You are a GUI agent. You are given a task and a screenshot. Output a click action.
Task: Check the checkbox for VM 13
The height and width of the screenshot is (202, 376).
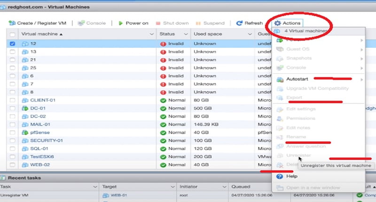click(13, 52)
